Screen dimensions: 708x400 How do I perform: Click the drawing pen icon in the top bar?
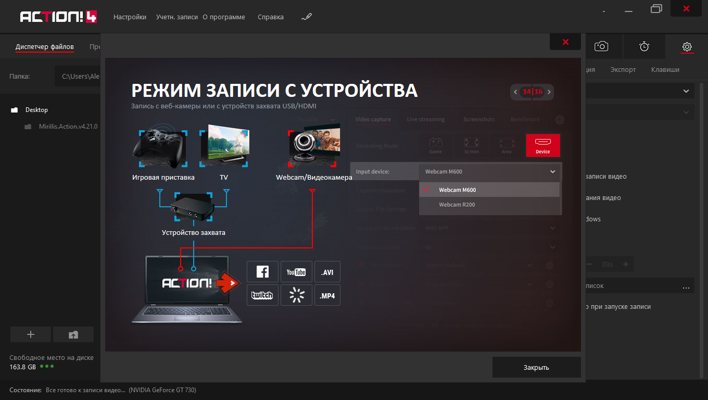[x=306, y=17]
